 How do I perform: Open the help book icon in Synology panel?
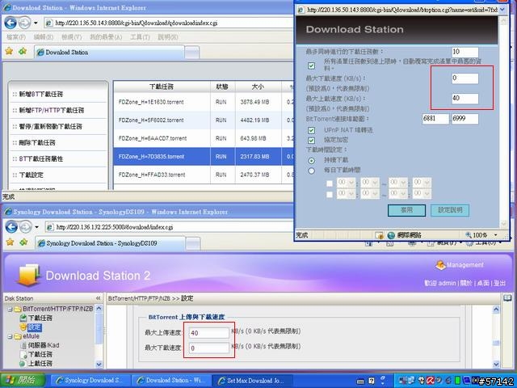pos(507,298)
